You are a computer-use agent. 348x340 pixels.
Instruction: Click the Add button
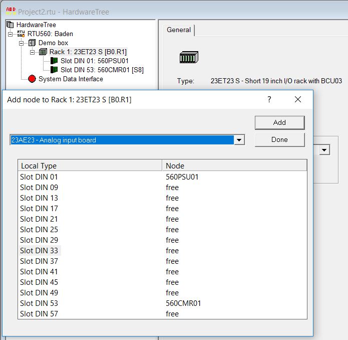tap(279, 122)
